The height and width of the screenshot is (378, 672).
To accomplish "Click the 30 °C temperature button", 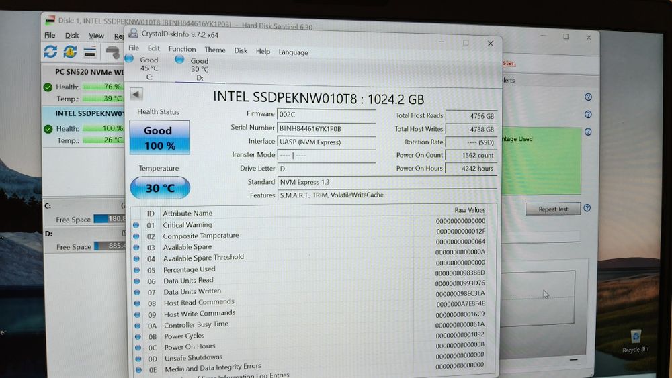I will pos(160,188).
